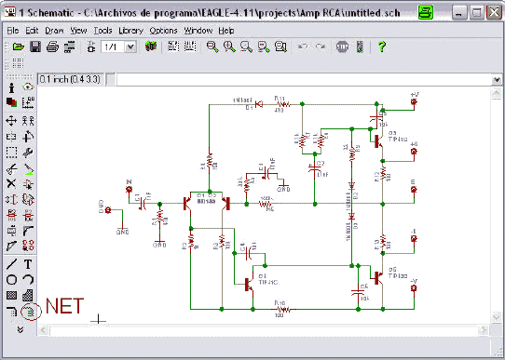Open the command line history dropdown
The height and width of the screenshot is (360, 505).
pos(497,79)
